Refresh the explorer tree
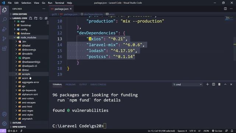 41,18
